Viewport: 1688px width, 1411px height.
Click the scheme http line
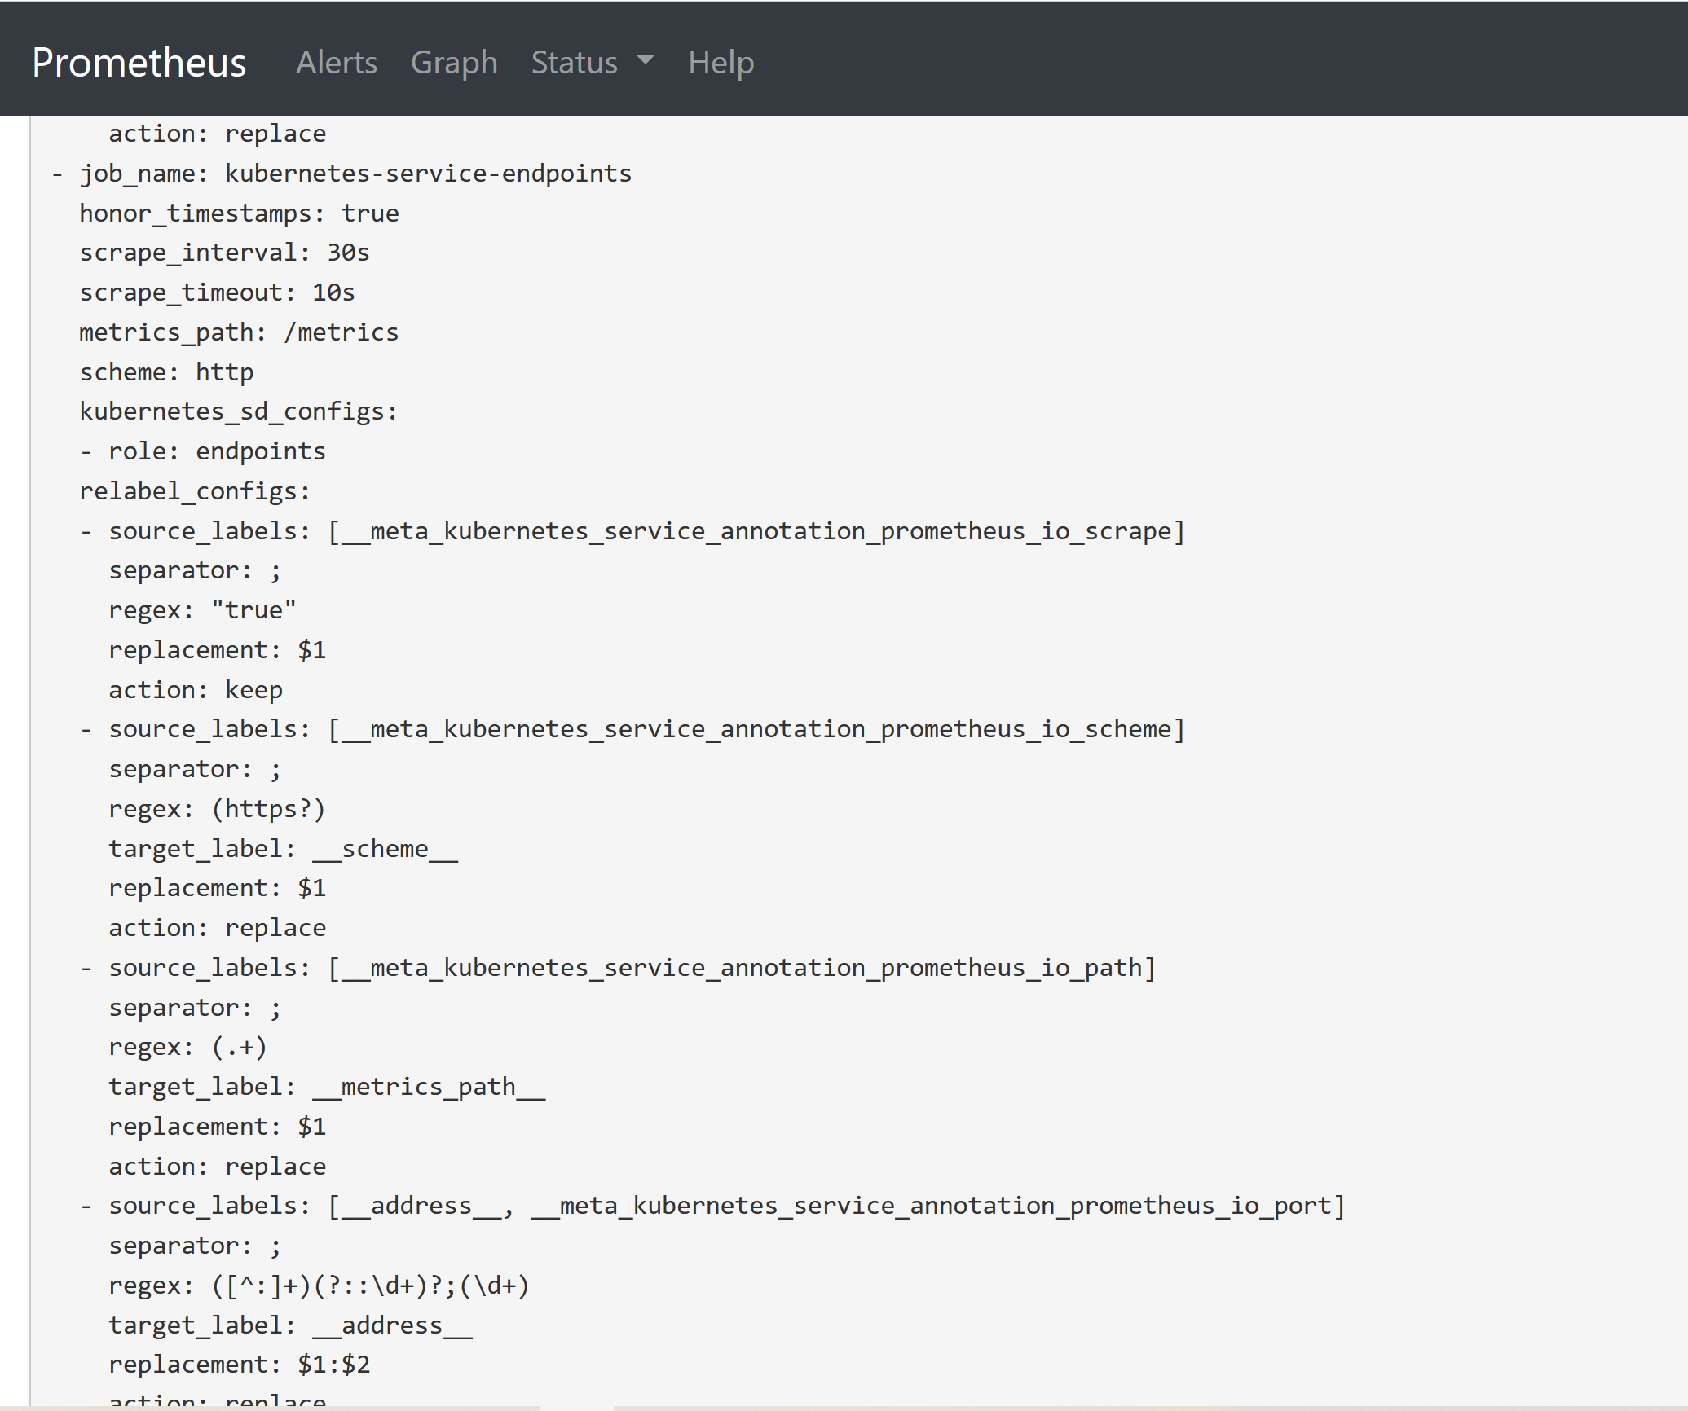pos(166,372)
